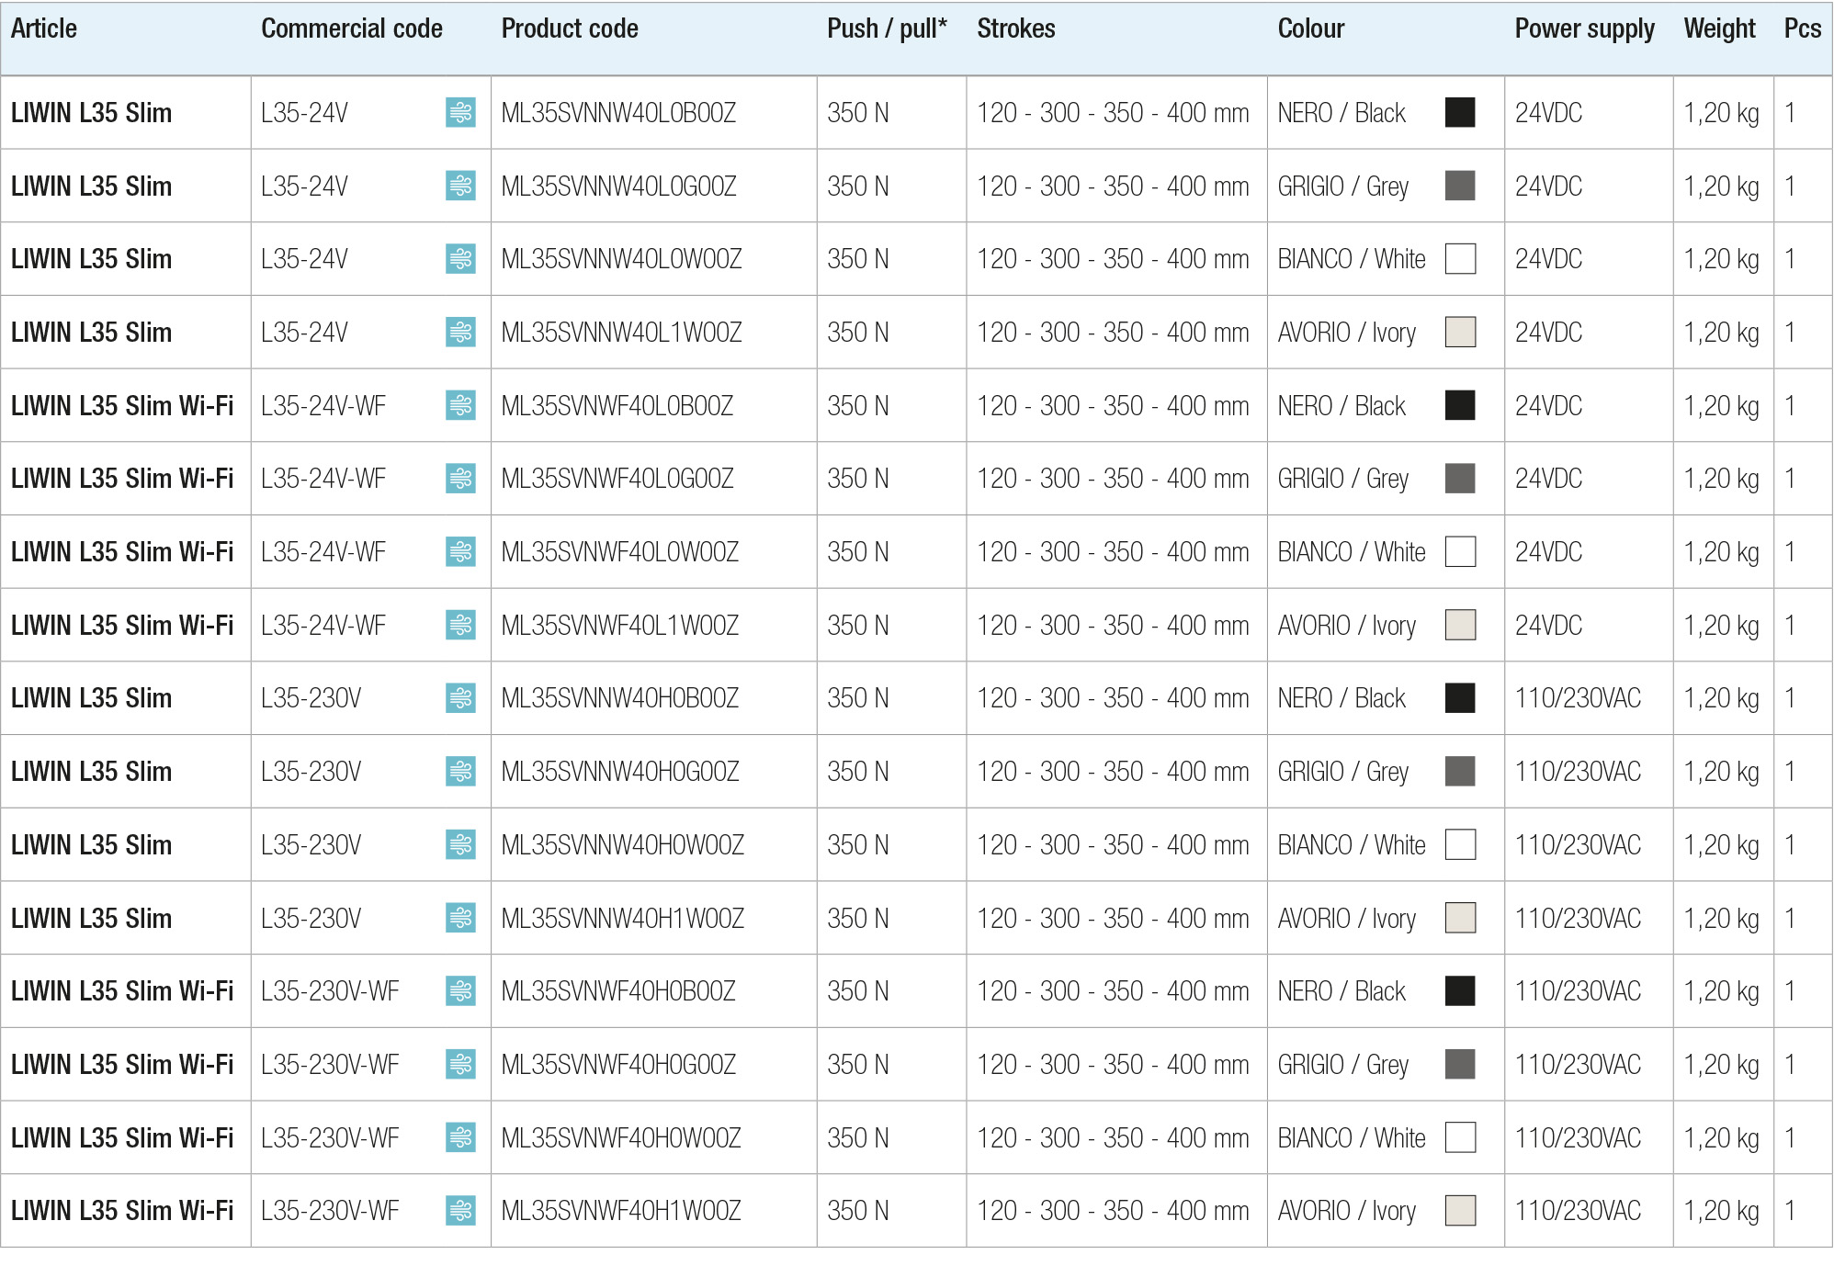Click the Product code column header
This screenshot has height=1266, width=1834.
pyautogui.click(x=570, y=28)
